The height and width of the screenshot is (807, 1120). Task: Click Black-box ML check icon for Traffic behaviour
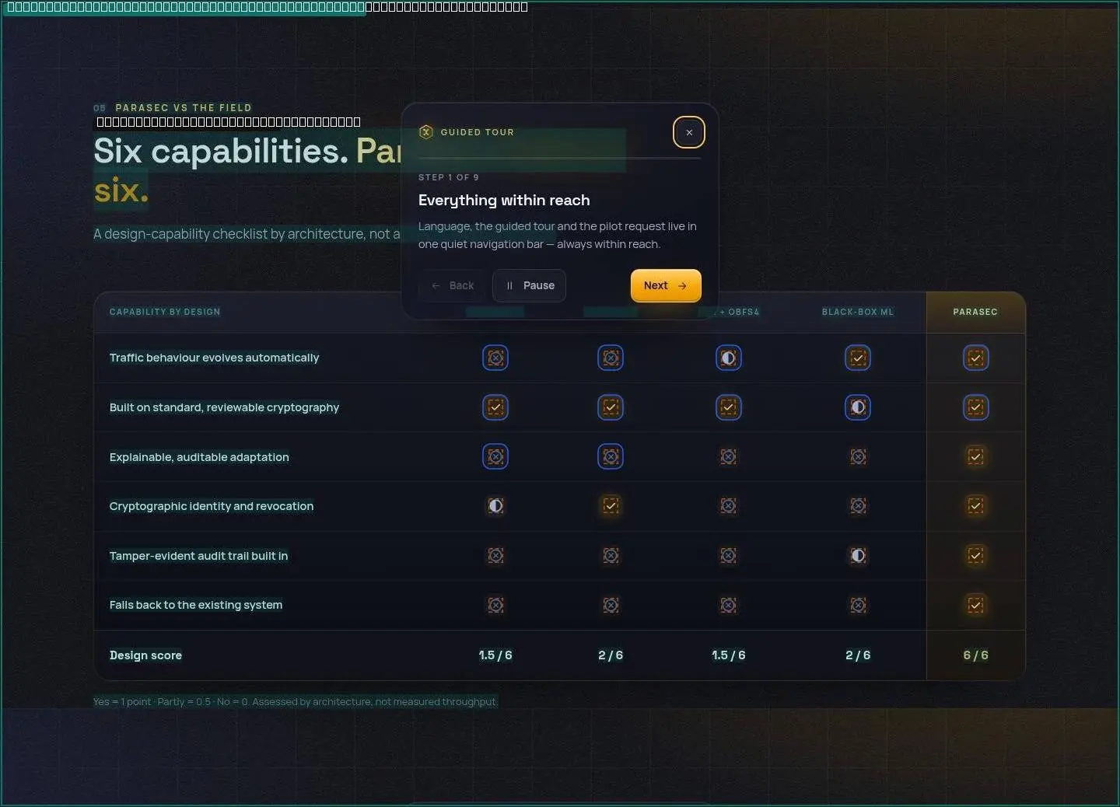click(858, 358)
